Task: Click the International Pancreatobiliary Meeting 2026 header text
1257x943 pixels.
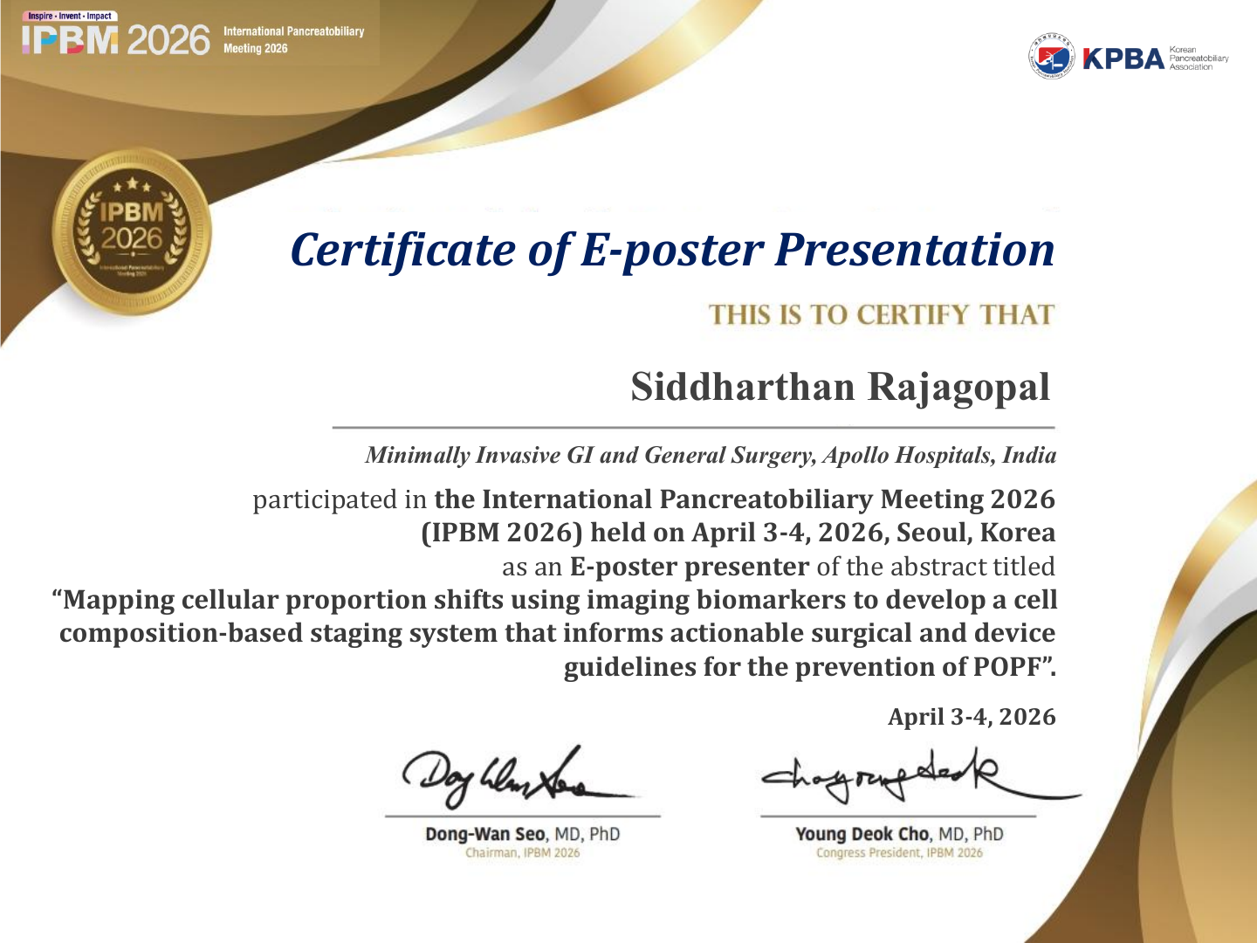Action: [293, 39]
